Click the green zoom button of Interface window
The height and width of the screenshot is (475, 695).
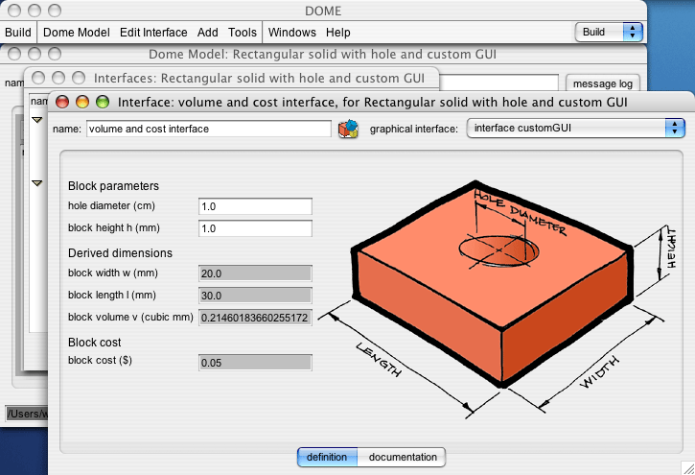pos(103,102)
